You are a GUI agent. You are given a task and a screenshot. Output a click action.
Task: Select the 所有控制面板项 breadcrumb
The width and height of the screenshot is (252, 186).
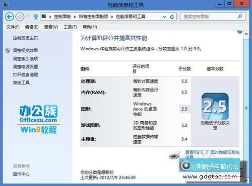coord(93,17)
